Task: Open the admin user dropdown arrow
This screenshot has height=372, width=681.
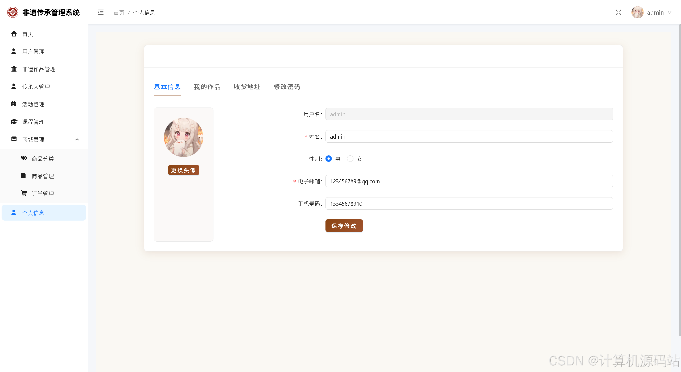Action: [670, 13]
